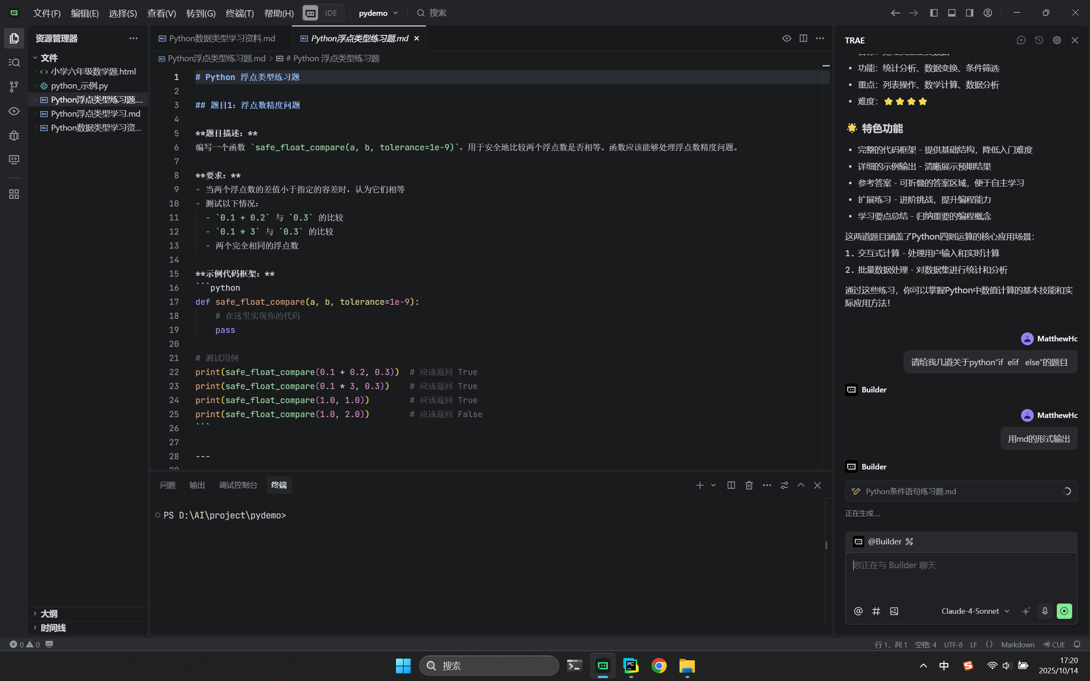Expand the 时间线 timeline section

coord(88,627)
